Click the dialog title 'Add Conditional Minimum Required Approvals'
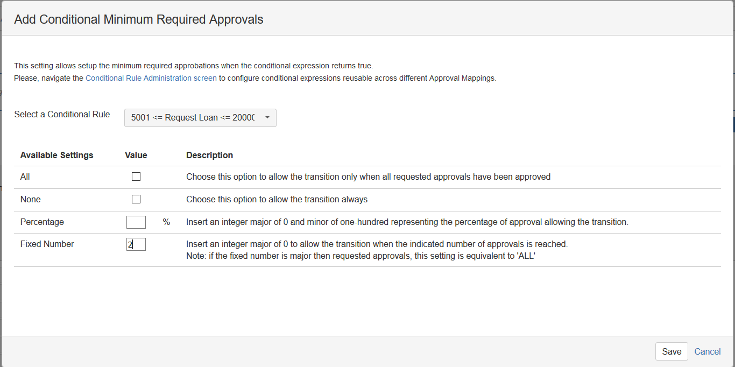The height and width of the screenshot is (367, 735). [x=139, y=20]
